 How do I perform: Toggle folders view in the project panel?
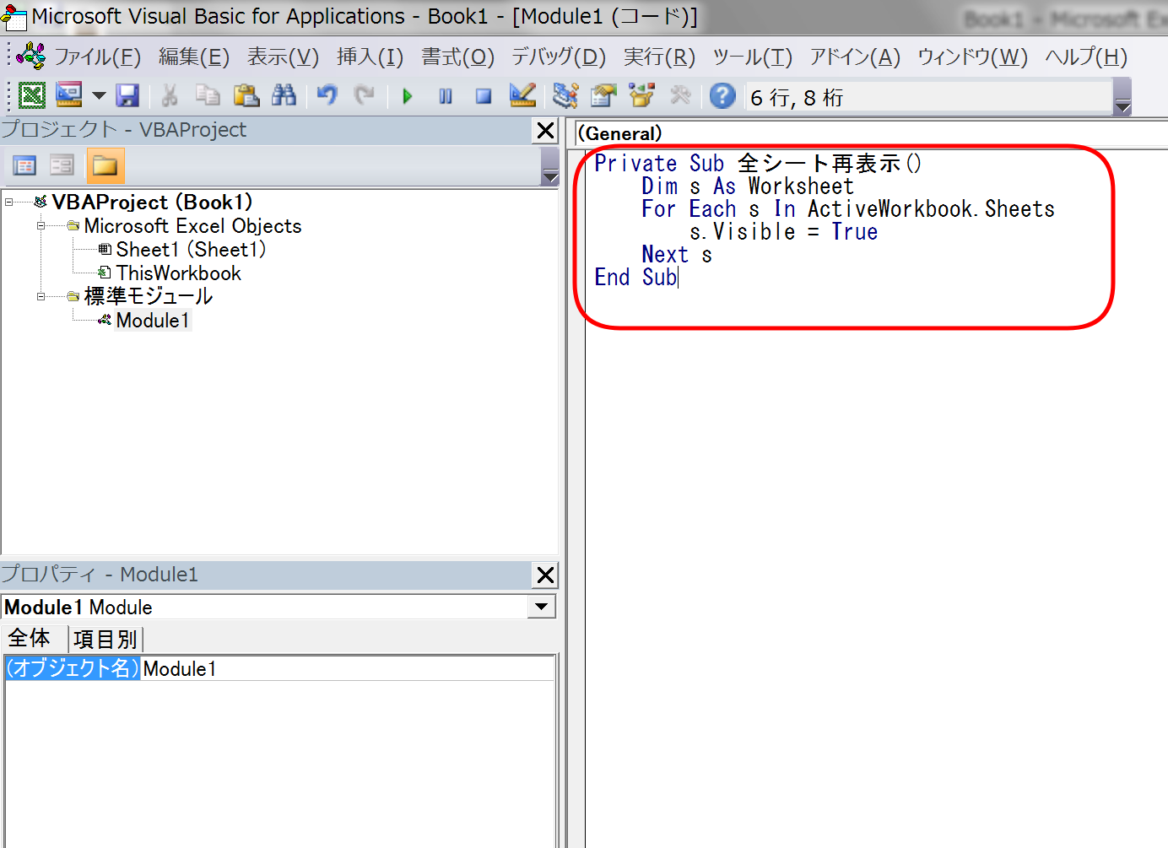click(x=105, y=165)
